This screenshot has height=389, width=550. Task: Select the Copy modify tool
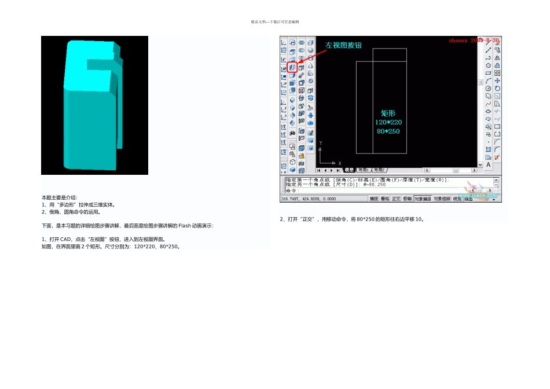(x=497, y=50)
